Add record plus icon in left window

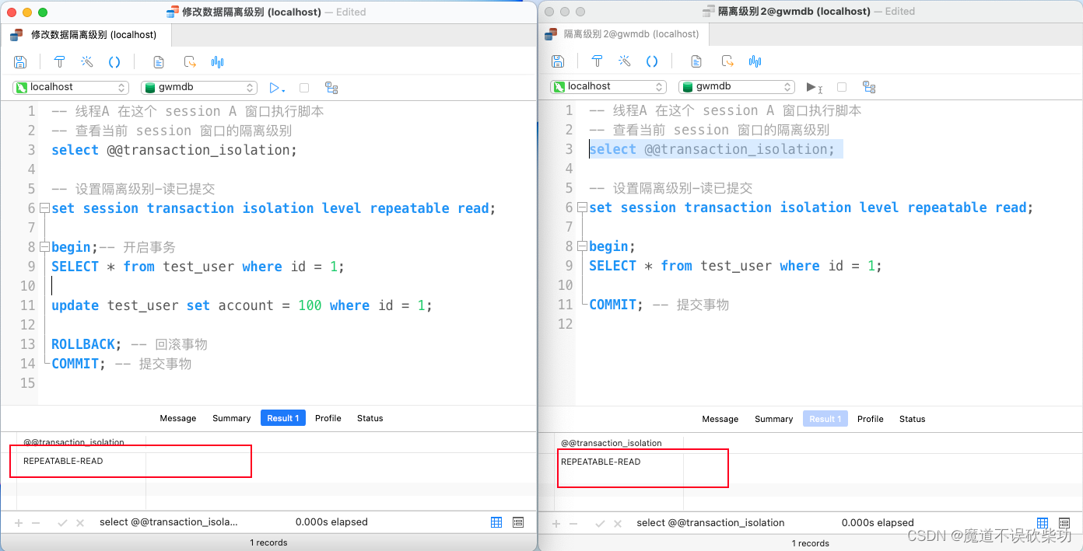19,523
